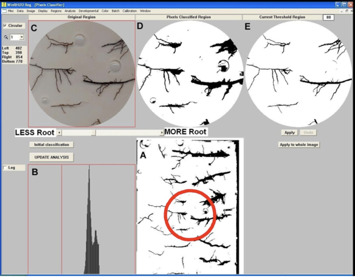Restore the inner Pixels Classifier child window
The width and height of the screenshot is (355, 279).
pyautogui.click(x=347, y=11)
